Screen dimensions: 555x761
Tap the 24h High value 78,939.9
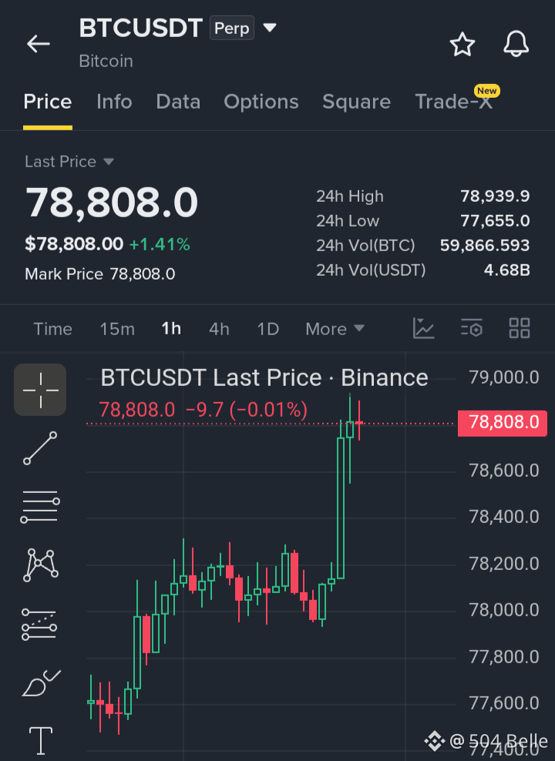pos(495,196)
